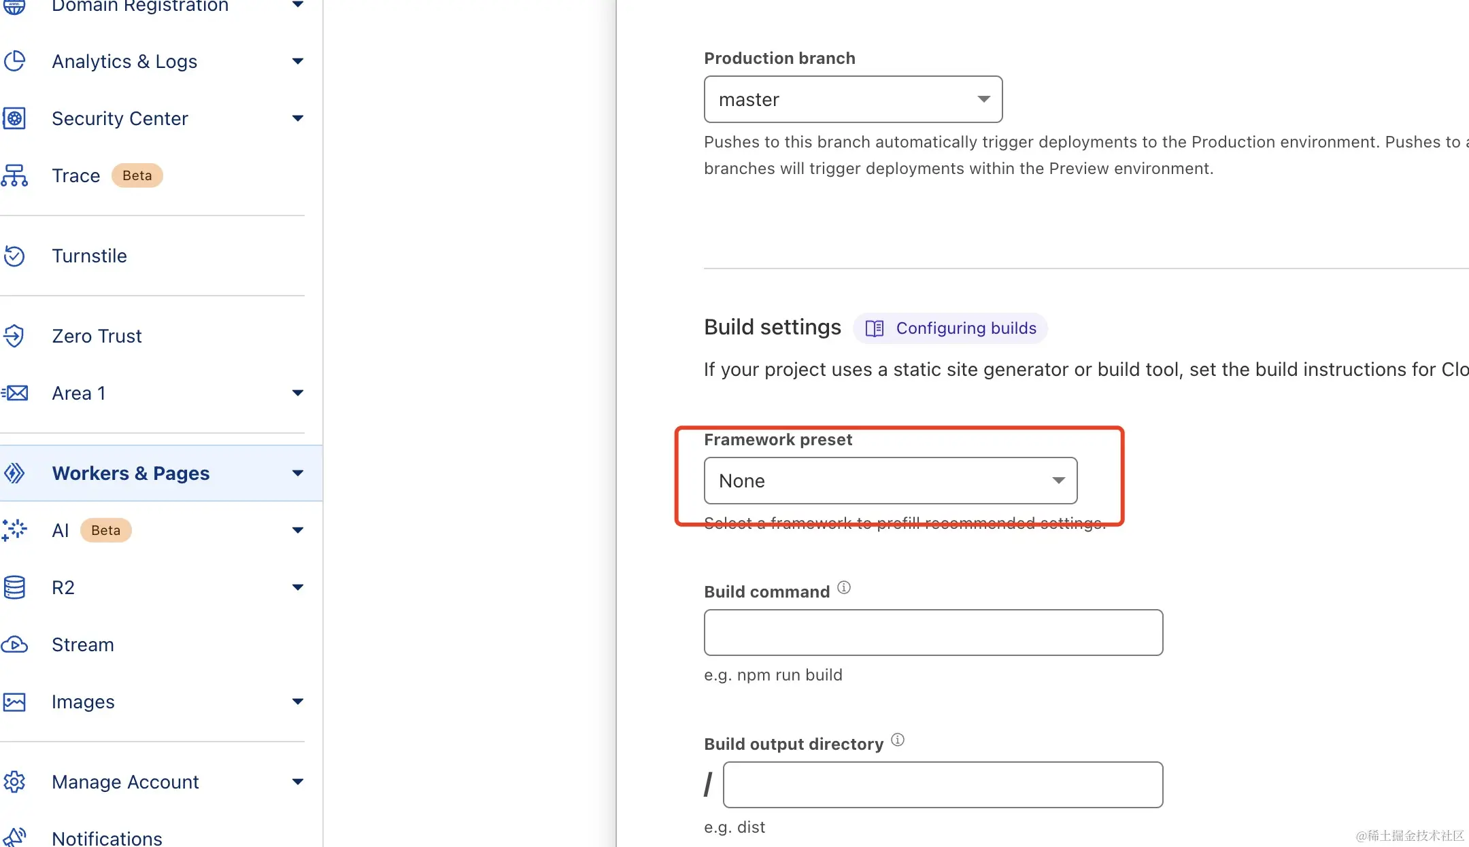Screen dimensions: 1469x847
Task: Expand the Images section arrow
Action: tap(297, 702)
